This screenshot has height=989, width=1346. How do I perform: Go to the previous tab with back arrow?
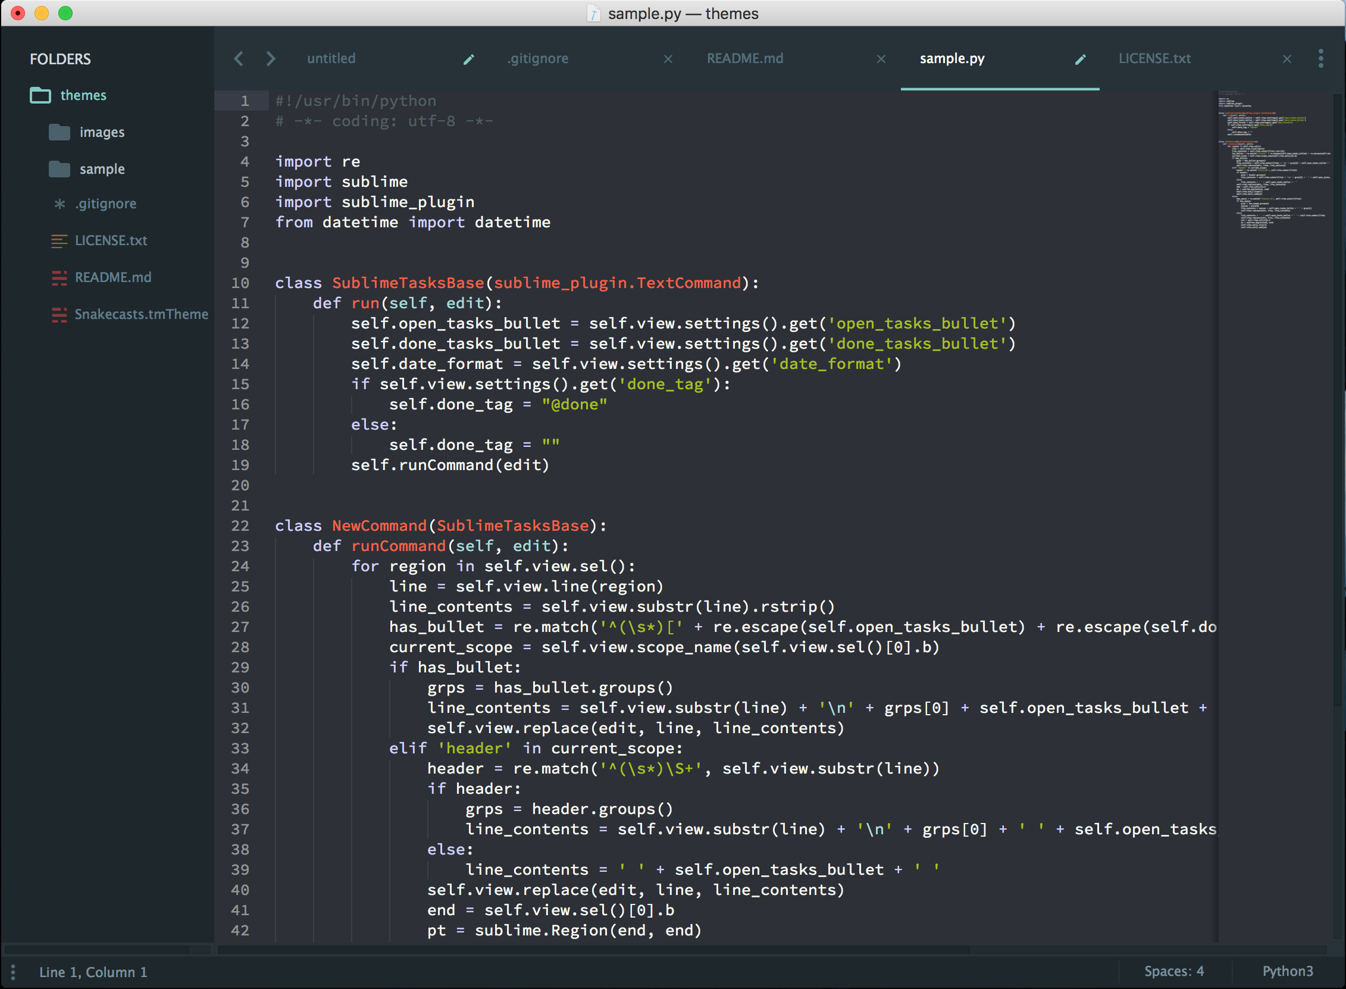pyautogui.click(x=239, y=59)
